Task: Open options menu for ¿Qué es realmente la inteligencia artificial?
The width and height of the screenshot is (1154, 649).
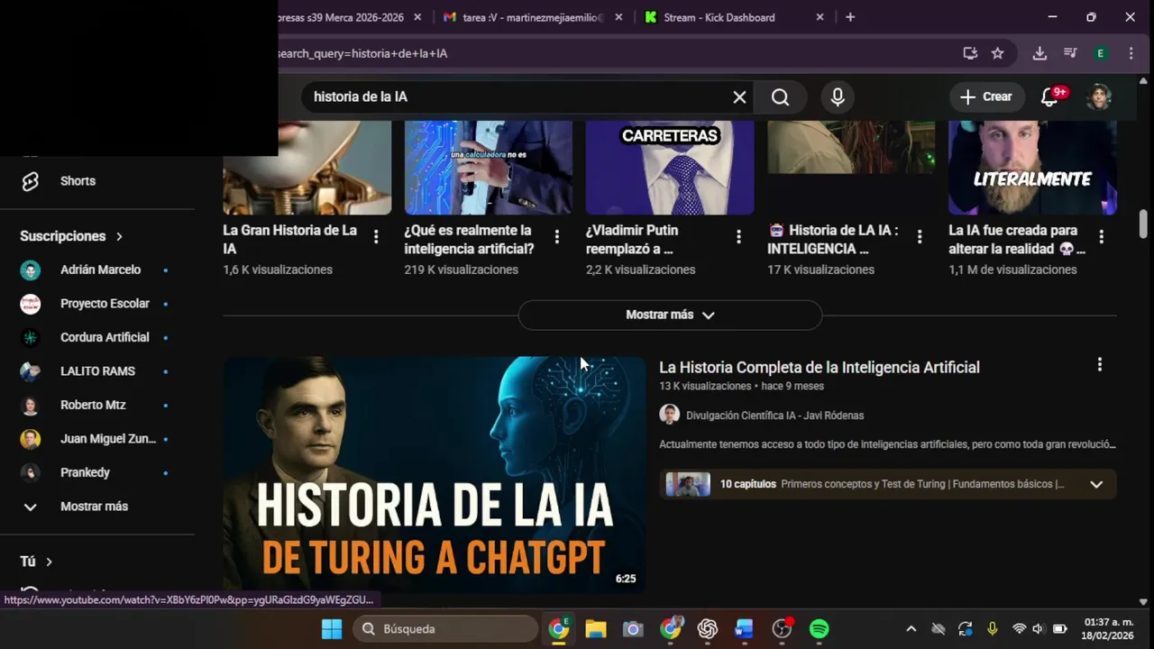Action: click(x=557, y=236)
